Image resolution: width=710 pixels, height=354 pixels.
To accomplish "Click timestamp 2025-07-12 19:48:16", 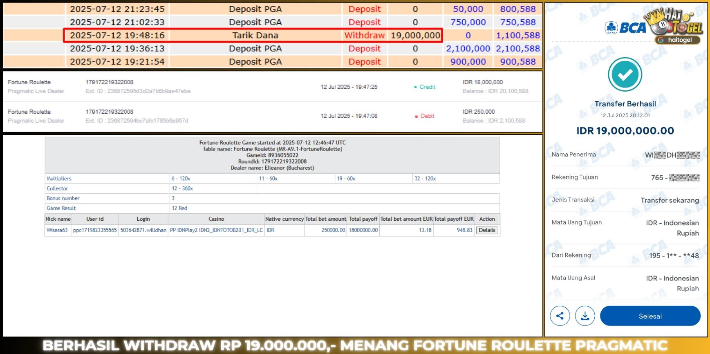I will (x=117, y=35).
